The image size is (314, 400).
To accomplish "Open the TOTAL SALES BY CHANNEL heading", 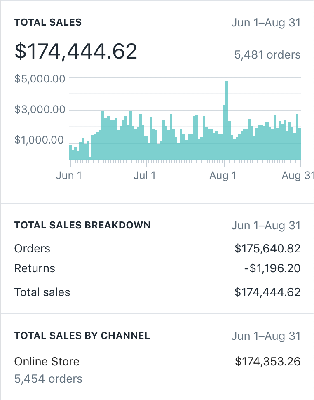I will click(82, 336).
